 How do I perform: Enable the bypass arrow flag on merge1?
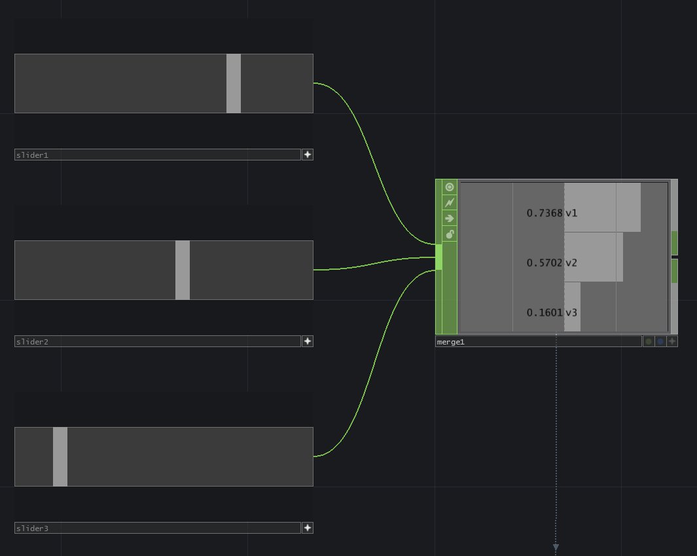click(x=450, y=219)
